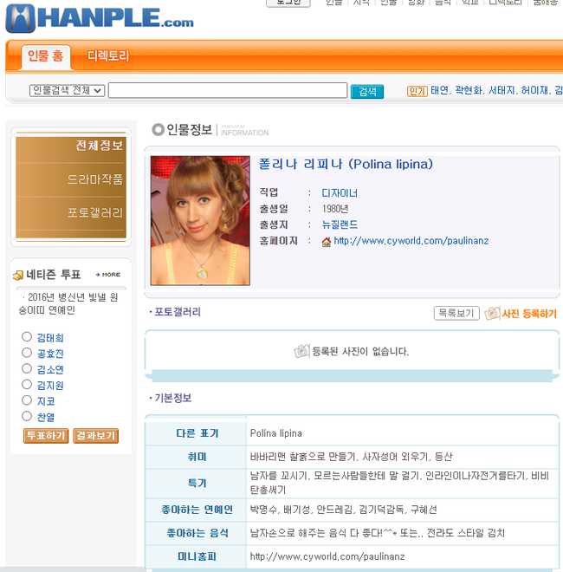Click the camera icon in the empty photo gallery
Image resolution: width=563 pixels, height=572 pixels.
[302, 351]
